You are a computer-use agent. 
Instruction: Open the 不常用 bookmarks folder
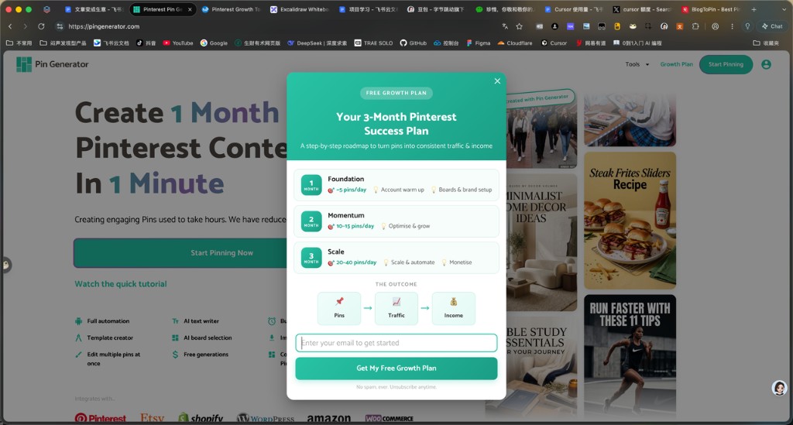click(x=19, y=43)
